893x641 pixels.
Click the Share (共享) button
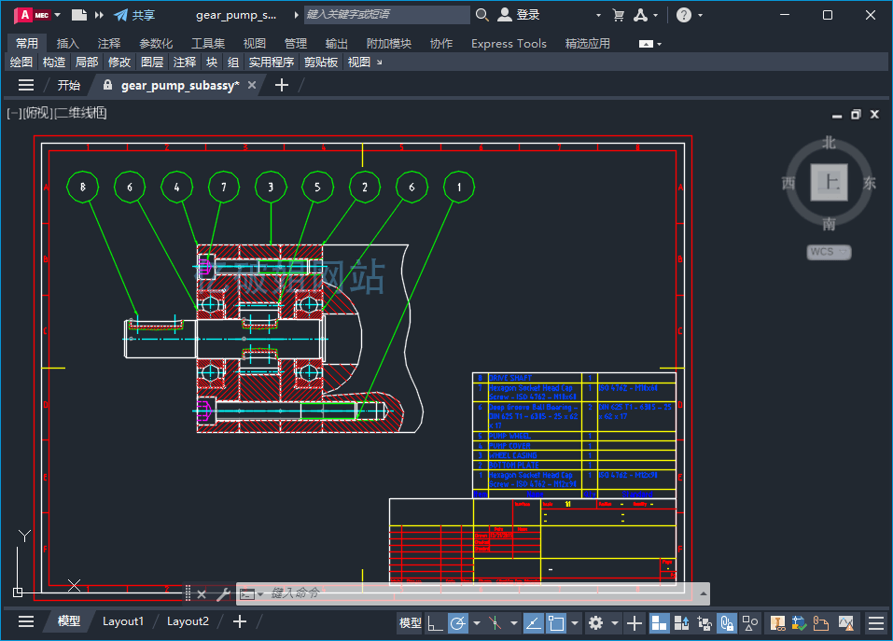[x=134, y=15]
